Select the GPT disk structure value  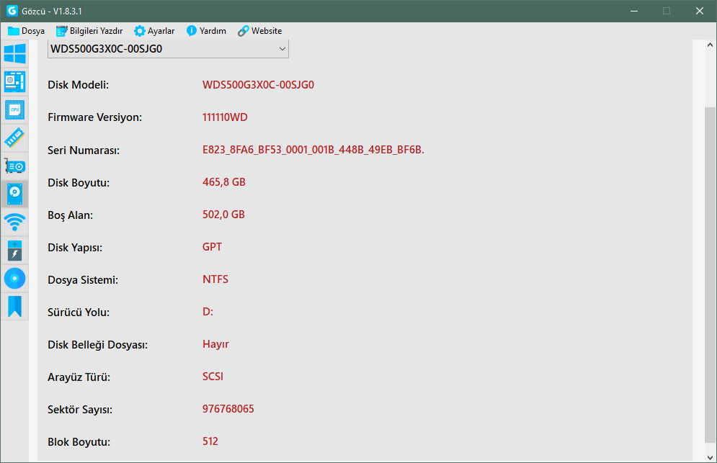pos(212,247)
